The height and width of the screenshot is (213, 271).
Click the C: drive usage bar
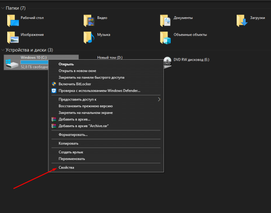(x=34, y=62)
